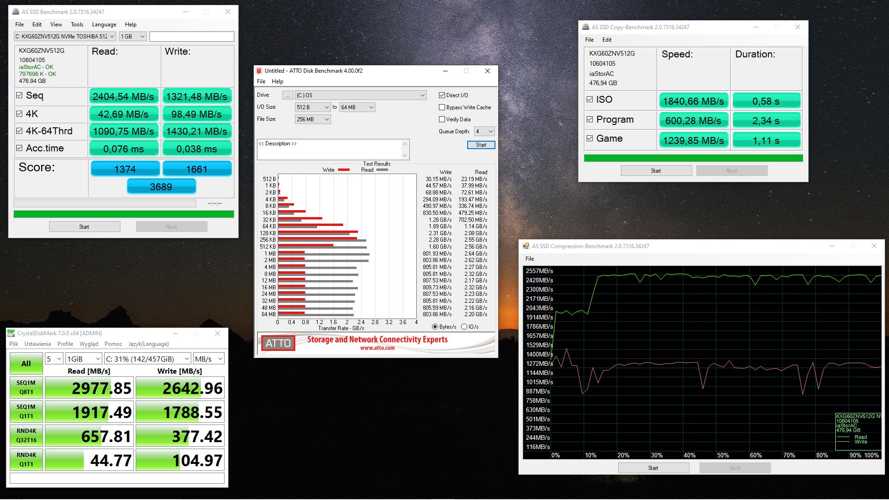
Task: Expand the 1 GB test size dropdown
Action: [x=133, y=37]
